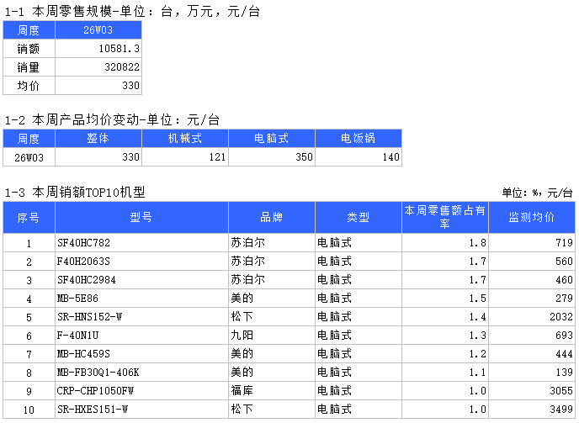The width and height of the screenshot is (579, 423).
Task: Select the 销额 value 10581.3 cell
Action: click(x=98, y=49)
